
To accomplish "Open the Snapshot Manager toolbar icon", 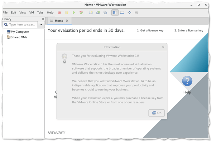I will pos(105,12).
